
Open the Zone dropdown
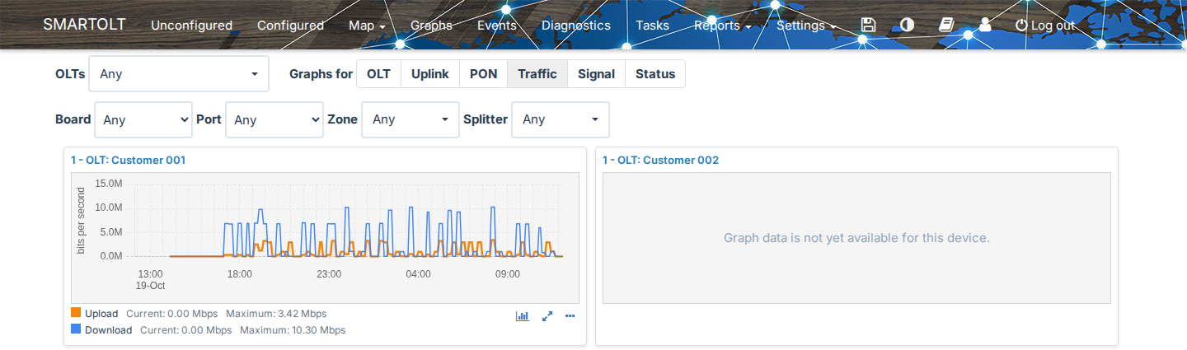tap(411, 119)
